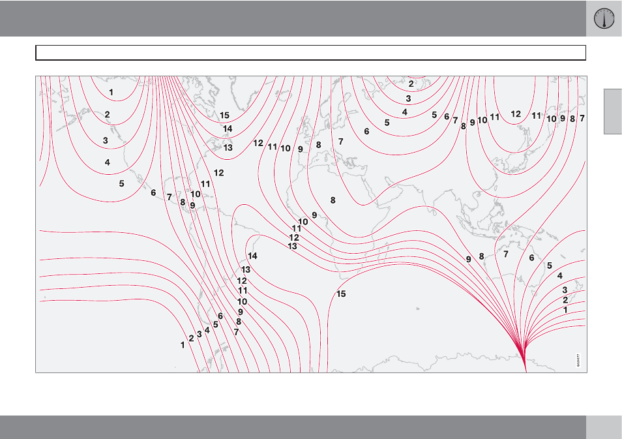Click zone label 1 over Alaska

[x=111, y=93]
